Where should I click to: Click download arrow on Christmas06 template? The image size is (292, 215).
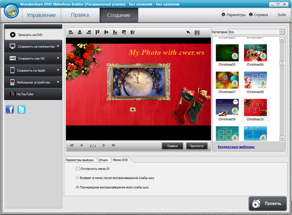tap(263, 56)
